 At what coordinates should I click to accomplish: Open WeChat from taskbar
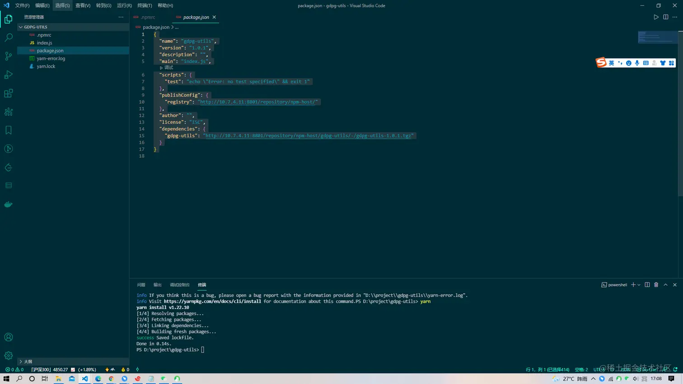click(x=164, y=379)
